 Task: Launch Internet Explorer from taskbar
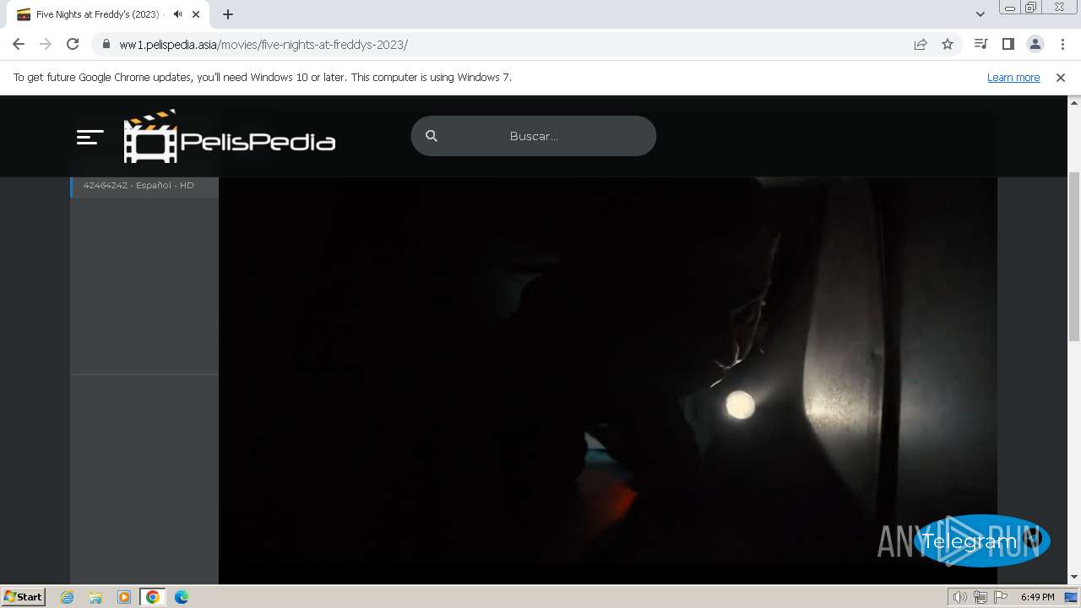[x=68, y=597]
